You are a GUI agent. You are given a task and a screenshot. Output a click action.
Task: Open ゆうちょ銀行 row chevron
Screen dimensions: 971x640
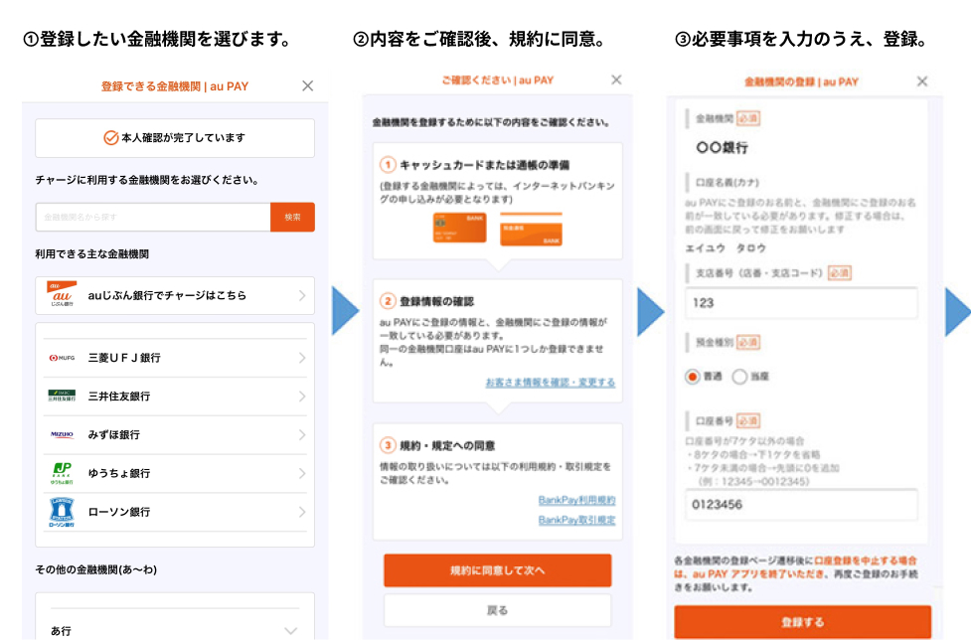point(302,473)
